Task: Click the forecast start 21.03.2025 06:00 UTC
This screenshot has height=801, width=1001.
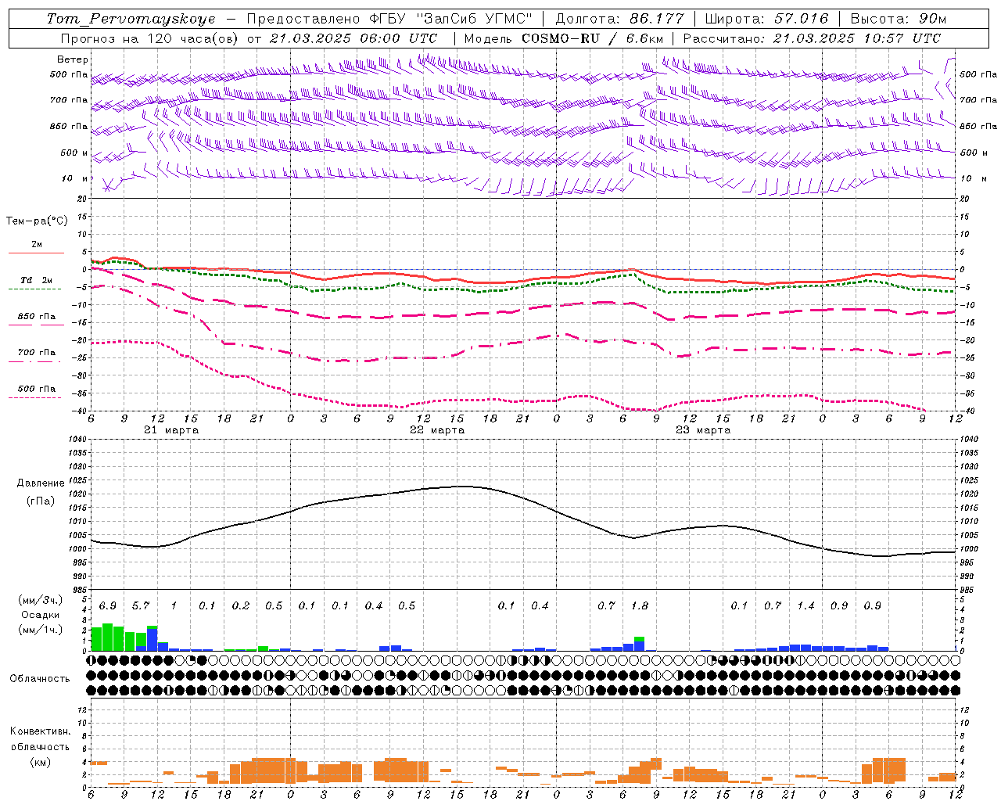Action: [353, 38]
